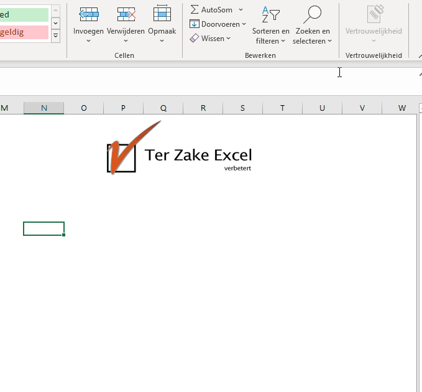
Task: Click the Doorvoeren fill-down icon
Action: click(195, 24)
